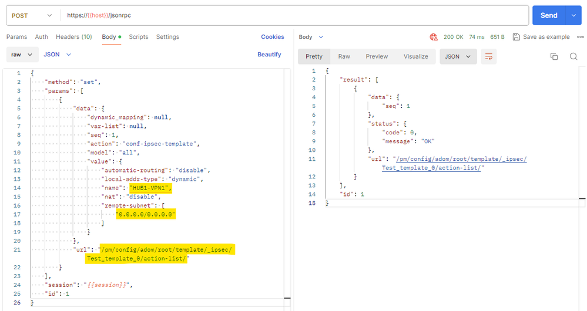Open the Cookies link
This screenshot has height=311, width=587.
pyautogui.click(x=272, y=37)
